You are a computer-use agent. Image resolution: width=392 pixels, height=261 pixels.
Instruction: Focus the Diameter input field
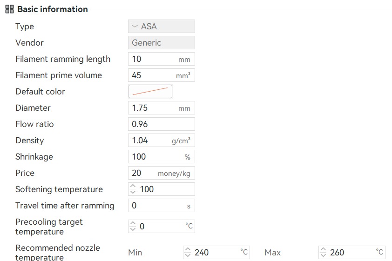pos(162,108)
